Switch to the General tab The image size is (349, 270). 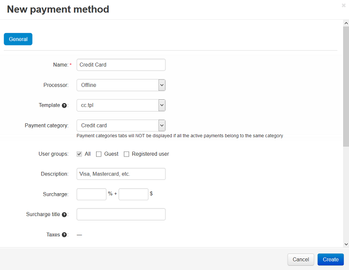(x=18, y=39)
